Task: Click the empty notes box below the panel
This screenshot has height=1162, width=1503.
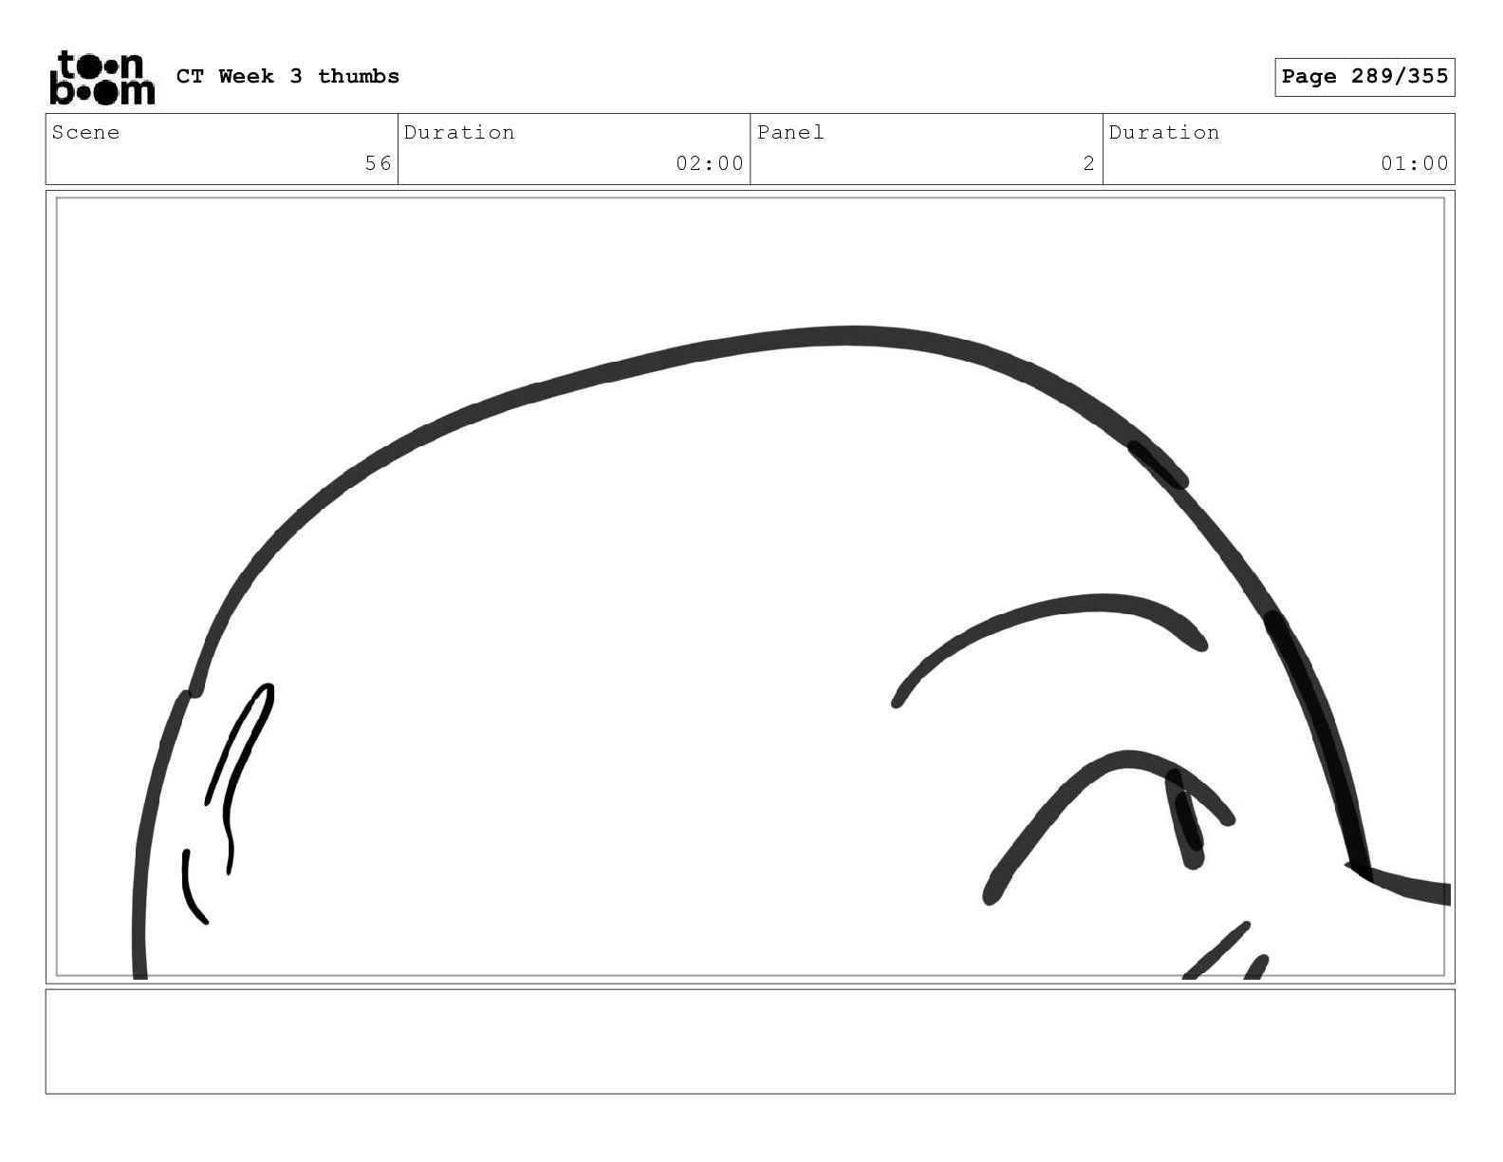Action: click(x=751, y=1041)
